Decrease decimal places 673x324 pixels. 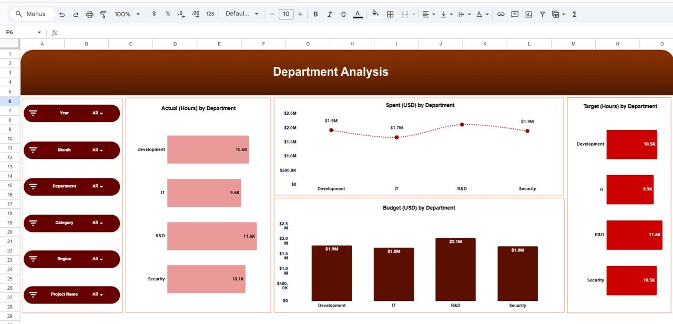click(181, 14)
